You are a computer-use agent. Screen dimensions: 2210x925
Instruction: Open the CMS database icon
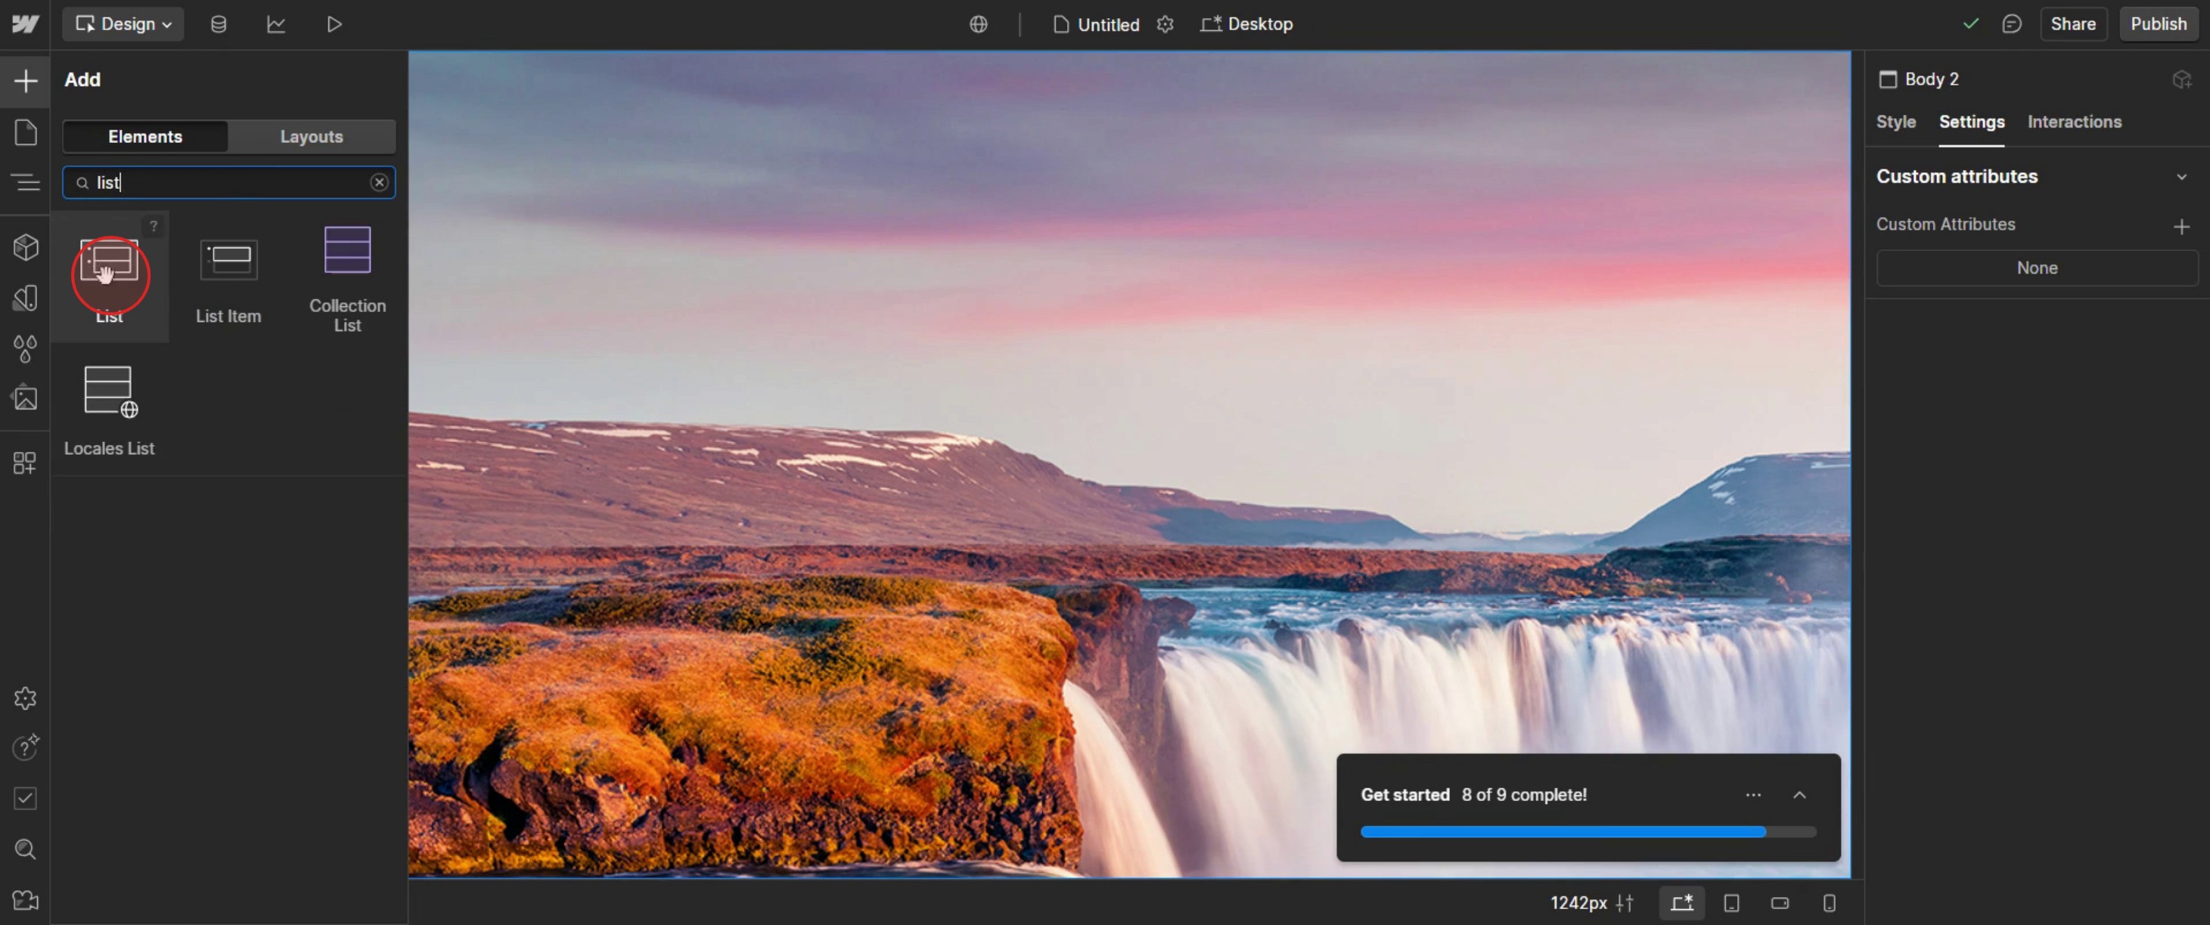coord(219,24)
